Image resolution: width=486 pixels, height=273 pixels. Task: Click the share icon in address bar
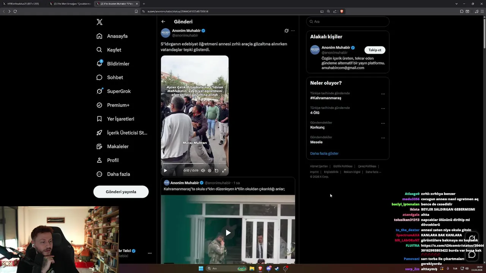(335, 11)
